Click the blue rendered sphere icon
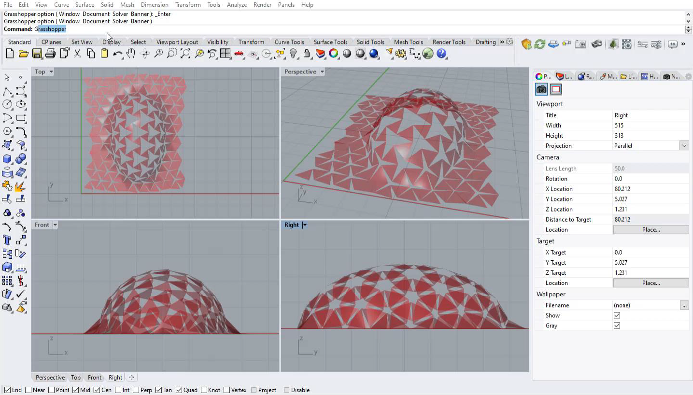This screenshot has width=693, height=395. [x=374, y=54]
